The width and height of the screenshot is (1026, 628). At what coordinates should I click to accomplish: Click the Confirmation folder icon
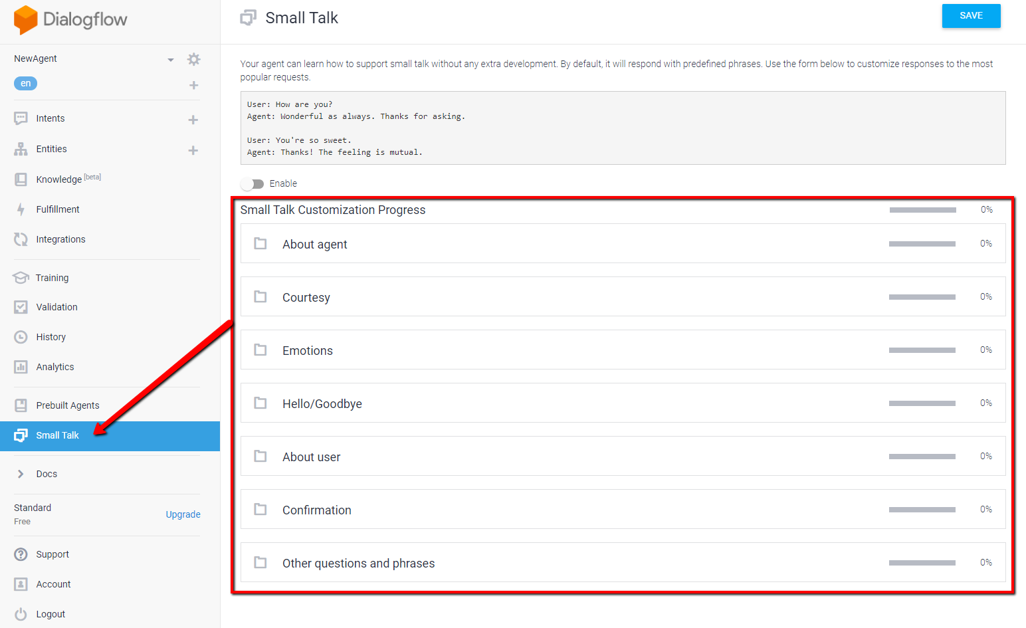coord(260,509)
